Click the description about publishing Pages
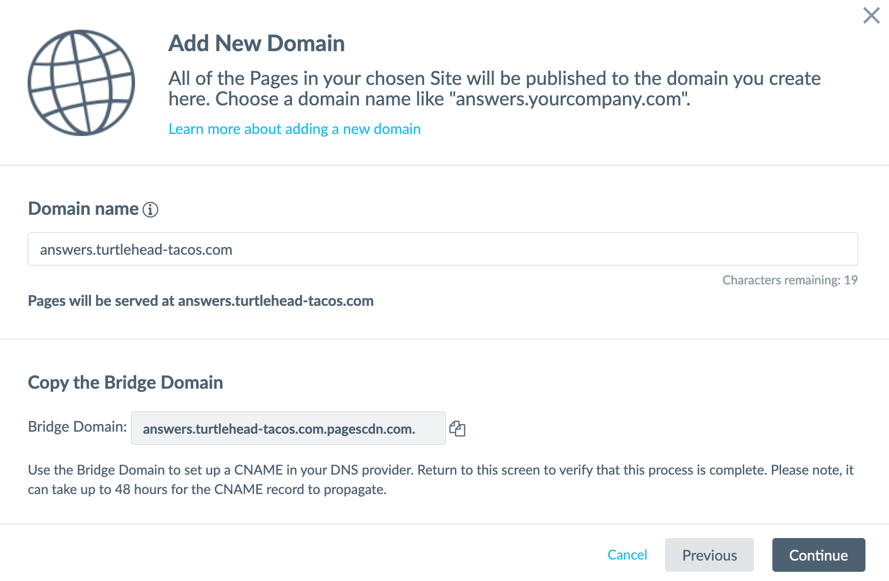 pos(495,88)
